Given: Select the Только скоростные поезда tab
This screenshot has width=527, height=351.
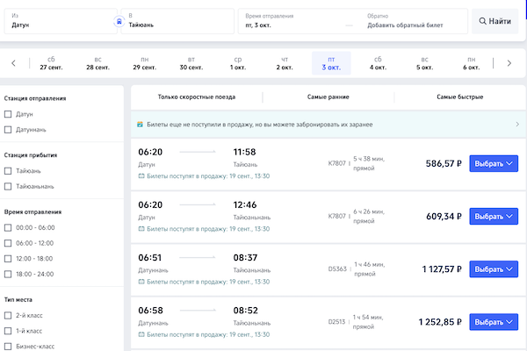Looking at the screenshot, I should tap(197, 97).
